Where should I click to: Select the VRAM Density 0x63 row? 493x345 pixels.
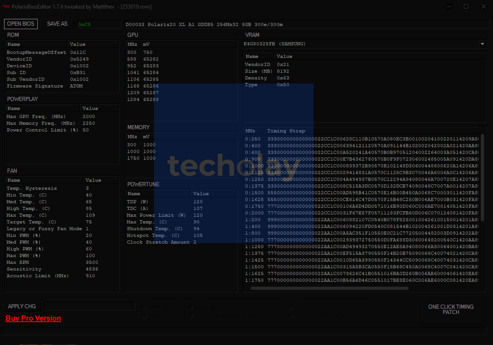point(365,78)
